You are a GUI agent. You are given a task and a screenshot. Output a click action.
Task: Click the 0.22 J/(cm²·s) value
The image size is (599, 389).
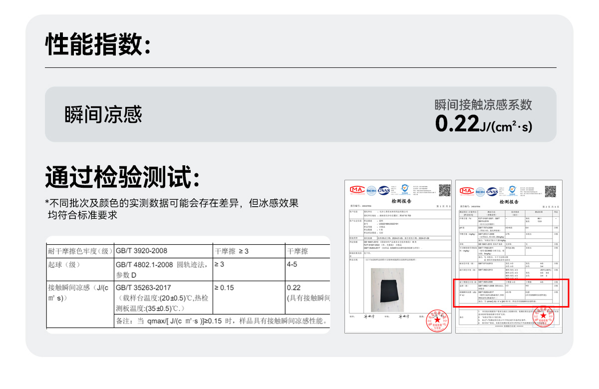[x=484, y=124]
